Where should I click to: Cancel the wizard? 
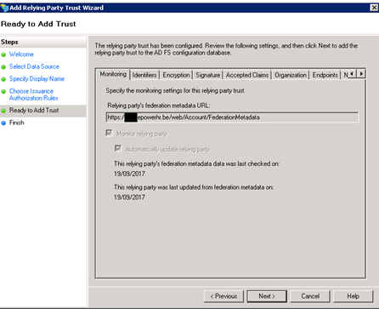pyautogui.click(x=310, y=296)
